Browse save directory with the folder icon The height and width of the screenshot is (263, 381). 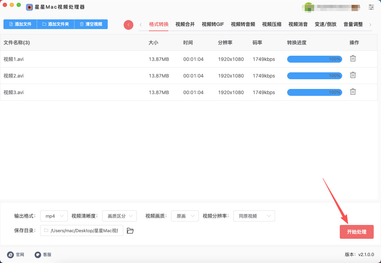coord(130,231)
